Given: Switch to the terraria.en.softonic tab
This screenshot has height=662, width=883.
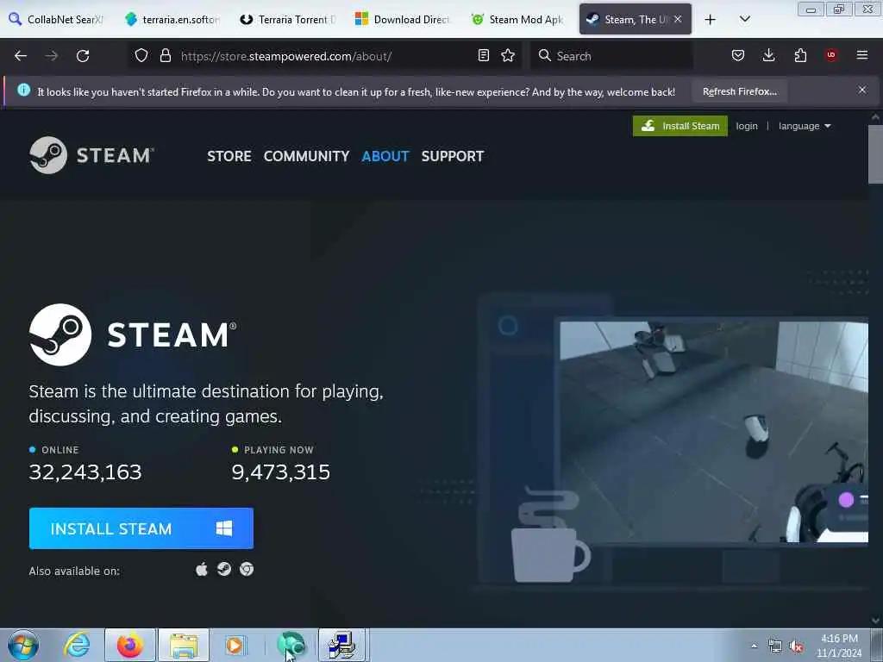Looking at the screenshot, I should pyautogui.click(x=172, y=20).
